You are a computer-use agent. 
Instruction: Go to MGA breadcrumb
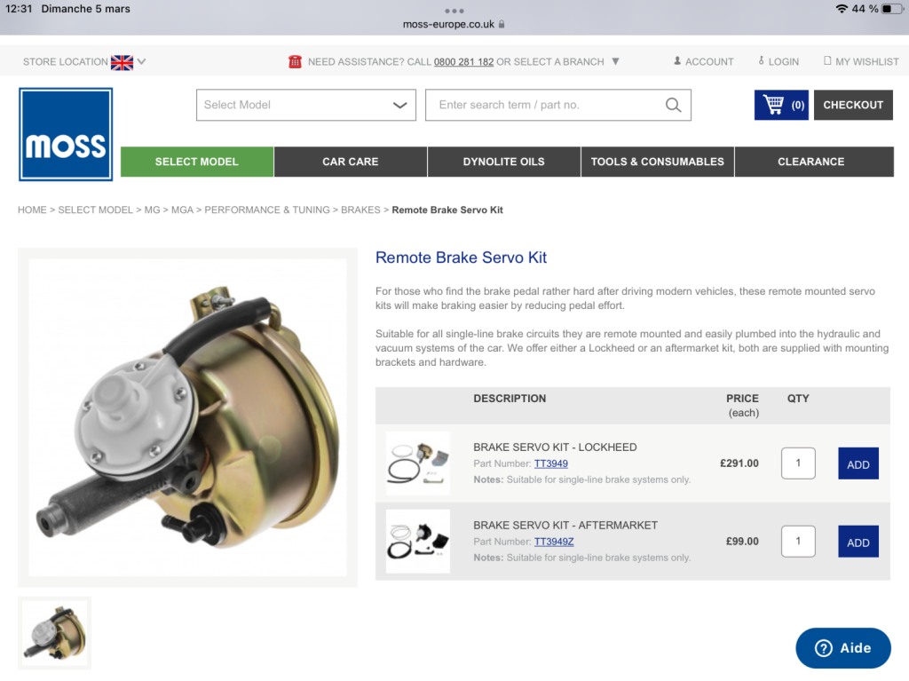point(182,210)
